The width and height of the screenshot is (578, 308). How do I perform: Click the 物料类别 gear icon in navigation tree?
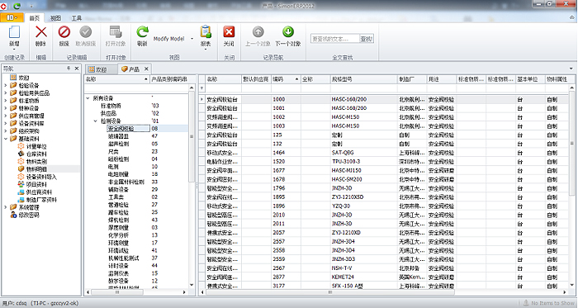pyautogui.click(x=21, y=161)
